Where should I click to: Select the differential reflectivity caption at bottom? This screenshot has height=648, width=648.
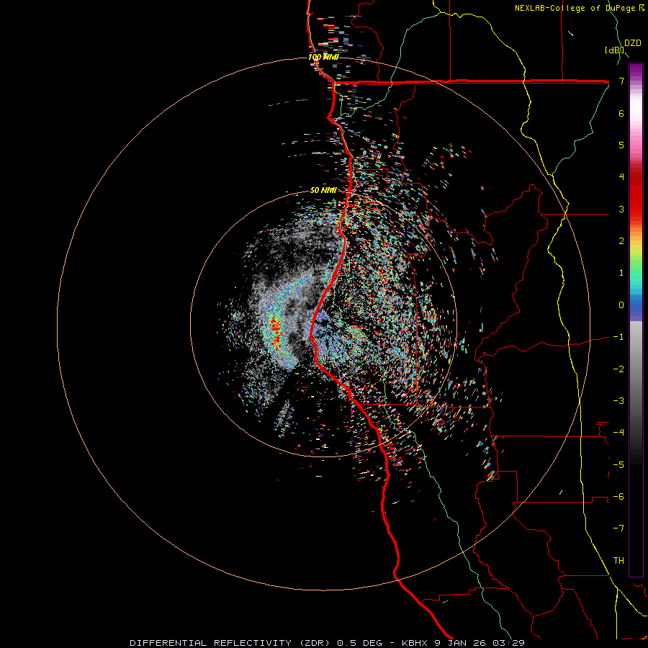pyautogui.click(x=327, y=643)
